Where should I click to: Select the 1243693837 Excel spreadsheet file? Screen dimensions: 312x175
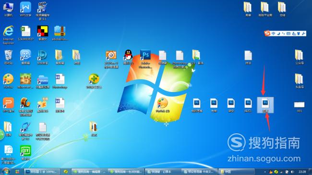(25, 33)
